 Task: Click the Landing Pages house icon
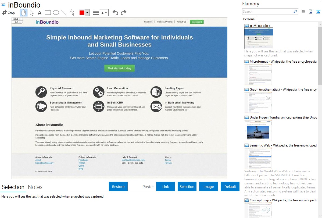coord(156,92)
